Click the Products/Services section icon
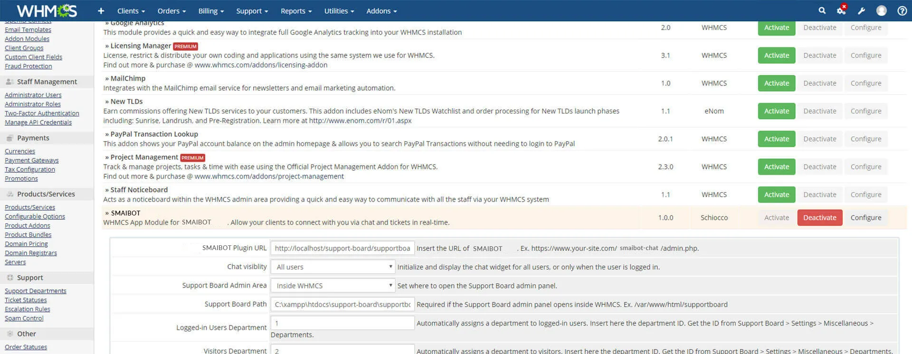This screenshot has width=912, height=354. [9, 194]
